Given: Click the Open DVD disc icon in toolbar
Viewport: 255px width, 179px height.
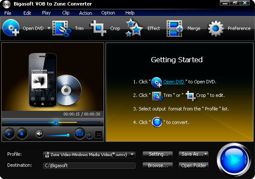Looking at the screenshot, I should 11,28.
